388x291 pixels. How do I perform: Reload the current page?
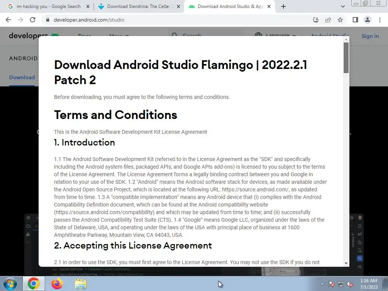[33, 20]
